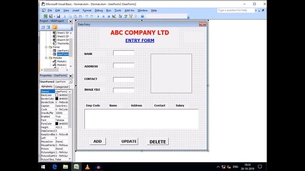Image resolution: width=305 pixels, height=171 pixels.
Task: Click the Find binoculars toolbar icon
Action: (x=80, y=16)
